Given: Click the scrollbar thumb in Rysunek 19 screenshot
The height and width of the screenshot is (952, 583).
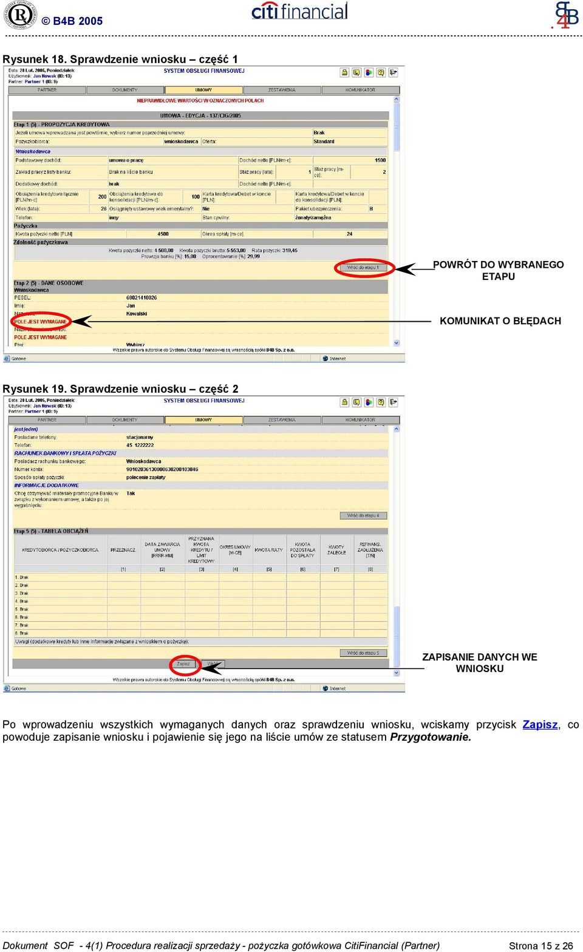Looking at the screenshot, I should pyautogui.click(x=397, y=636).
